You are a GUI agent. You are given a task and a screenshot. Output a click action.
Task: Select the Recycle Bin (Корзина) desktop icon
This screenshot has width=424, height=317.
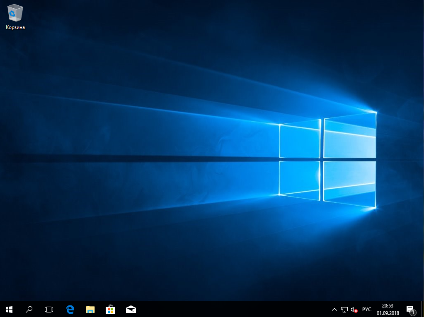coord(15,14)
